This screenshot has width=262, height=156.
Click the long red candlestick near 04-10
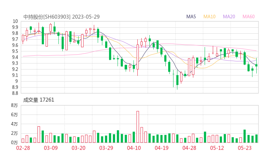click(138, 57)
